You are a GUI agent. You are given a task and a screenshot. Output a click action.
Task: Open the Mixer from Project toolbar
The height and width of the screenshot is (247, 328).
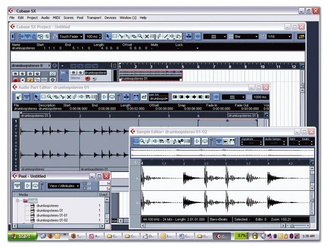coord(47,37)
